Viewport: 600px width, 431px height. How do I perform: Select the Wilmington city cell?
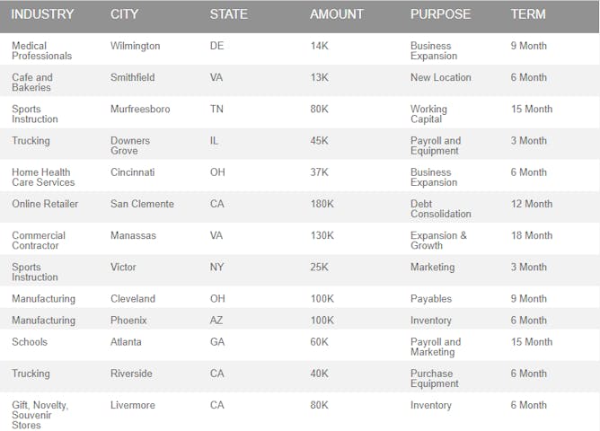pos(135,46)
